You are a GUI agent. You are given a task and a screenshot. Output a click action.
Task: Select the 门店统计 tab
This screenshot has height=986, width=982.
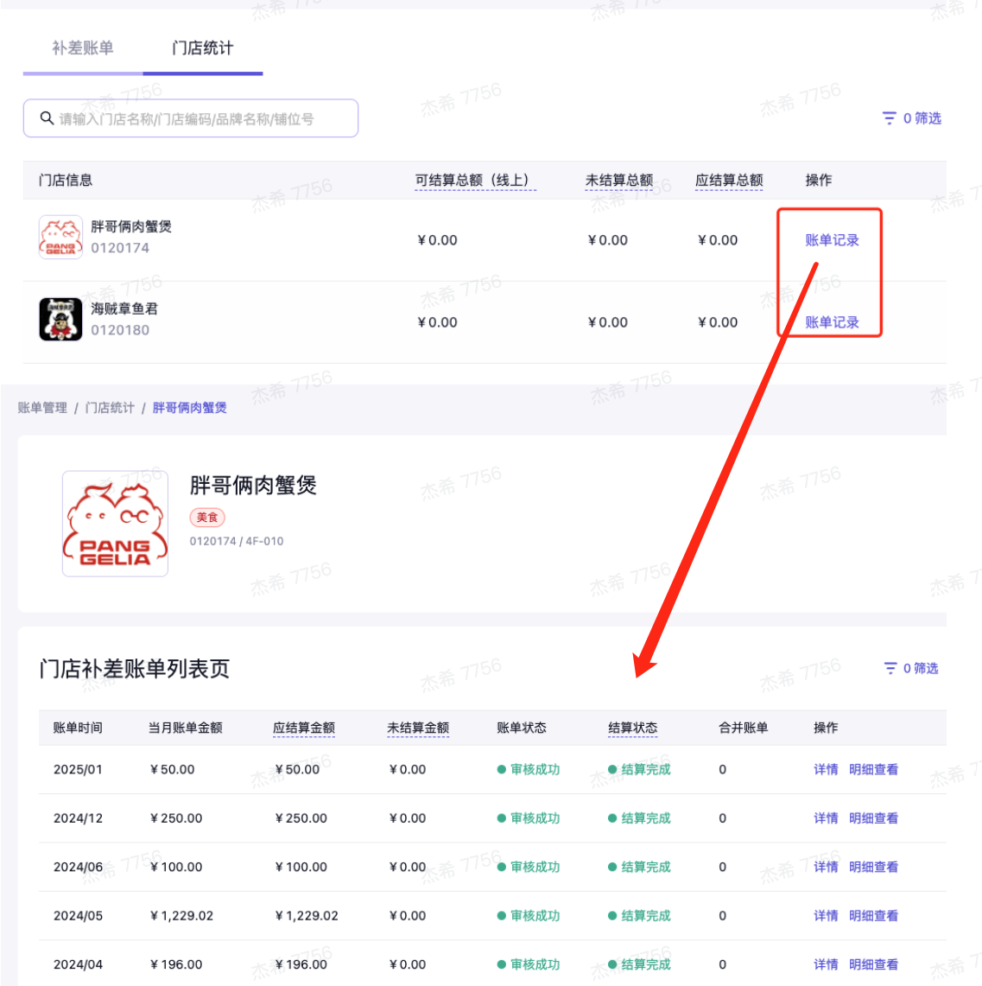[x=202, y=48]
